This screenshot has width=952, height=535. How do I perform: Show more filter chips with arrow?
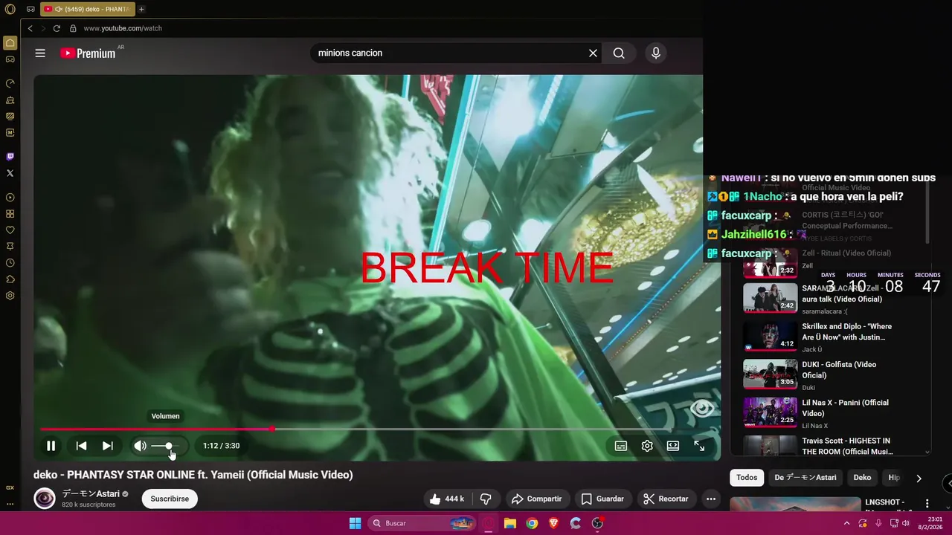[x=919, y=478]
